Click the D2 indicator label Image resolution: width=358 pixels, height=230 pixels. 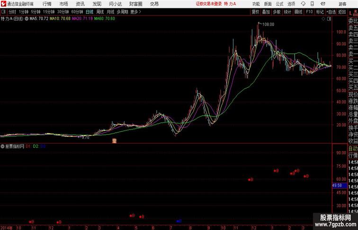click(36, 146)
